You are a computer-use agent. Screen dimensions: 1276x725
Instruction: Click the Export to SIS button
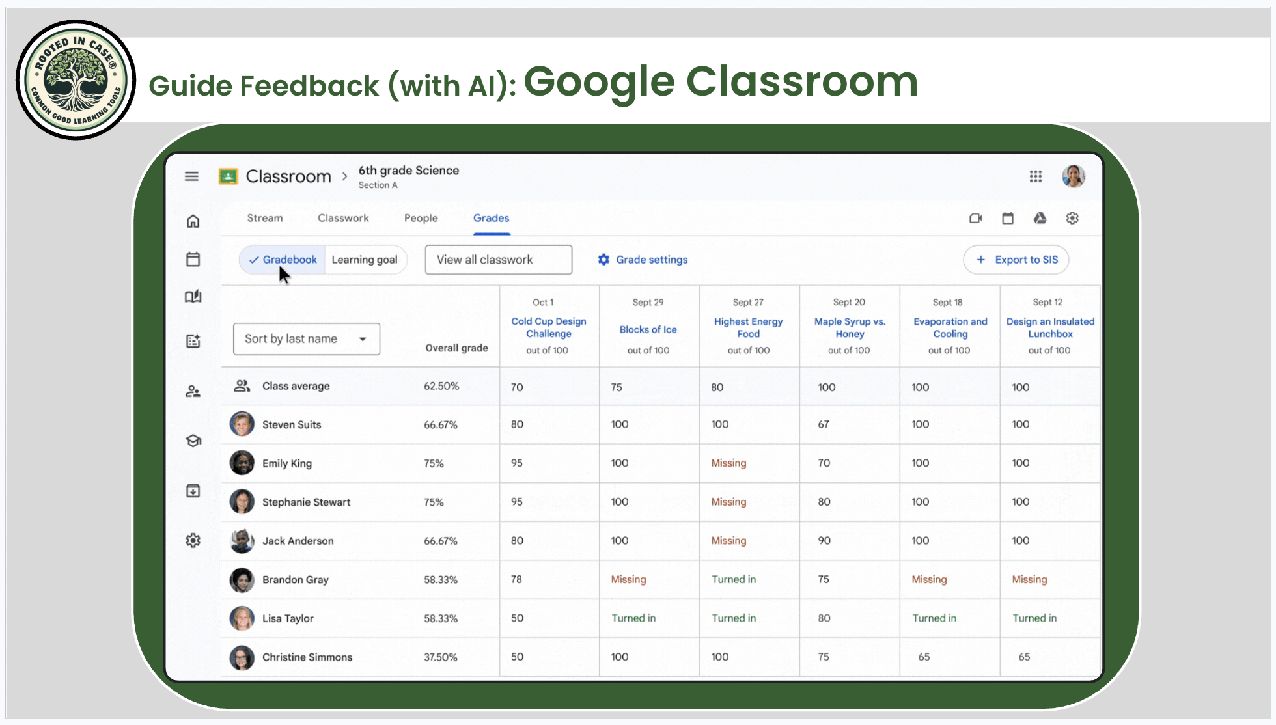pyautogui.click(x=1016, y=260)
